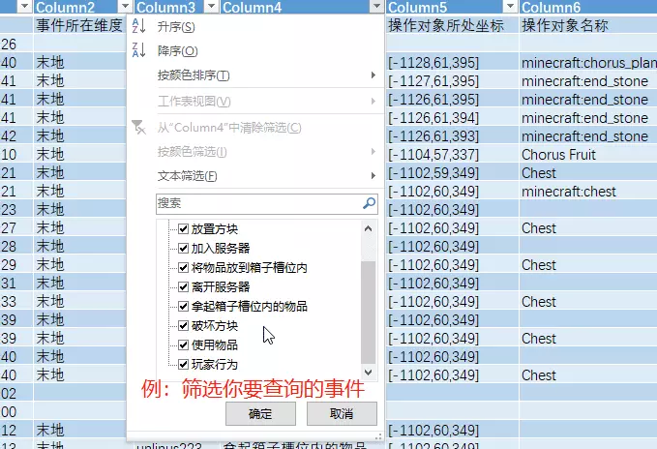Screen dimensions: 657x449
Task: Toggle the 加入服务器 checkbox
Action: coord(183,248)
